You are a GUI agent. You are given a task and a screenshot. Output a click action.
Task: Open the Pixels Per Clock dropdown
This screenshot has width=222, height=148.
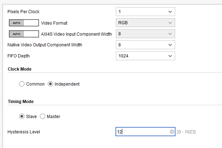tap(145, 11)
